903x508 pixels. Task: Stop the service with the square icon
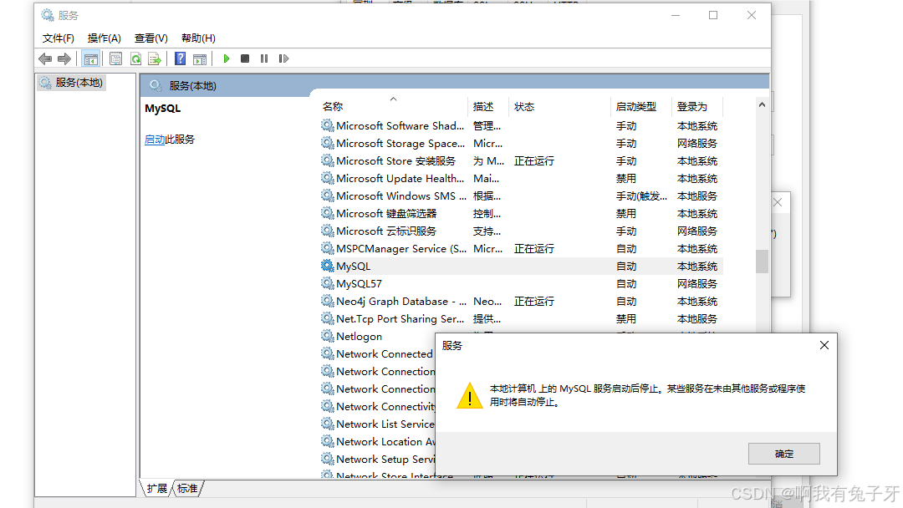[245, 58]
